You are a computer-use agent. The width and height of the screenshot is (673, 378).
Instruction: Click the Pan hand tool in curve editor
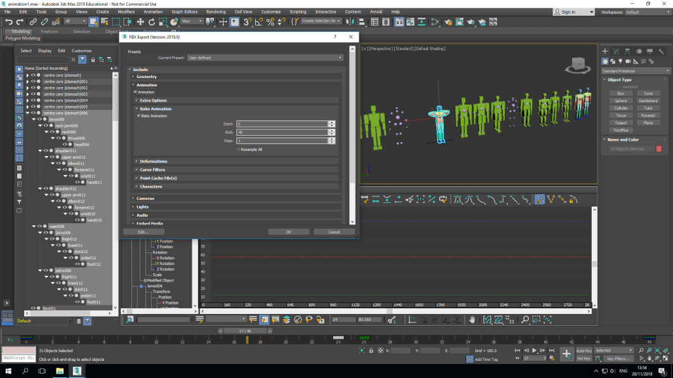coord(472,320)
